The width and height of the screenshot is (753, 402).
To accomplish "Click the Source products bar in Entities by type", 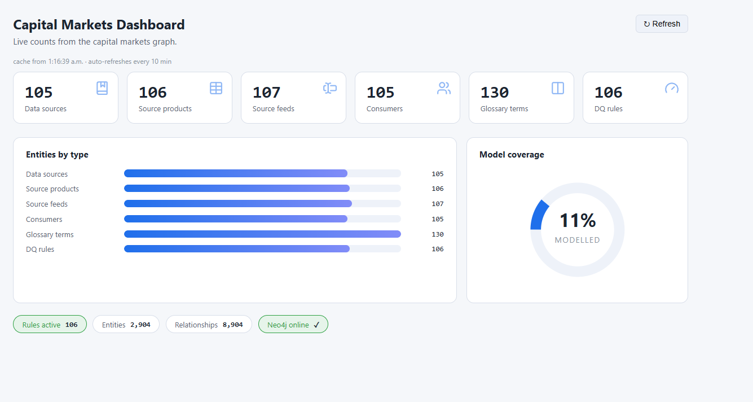I will pyautogui.click(x=262, y=189).
